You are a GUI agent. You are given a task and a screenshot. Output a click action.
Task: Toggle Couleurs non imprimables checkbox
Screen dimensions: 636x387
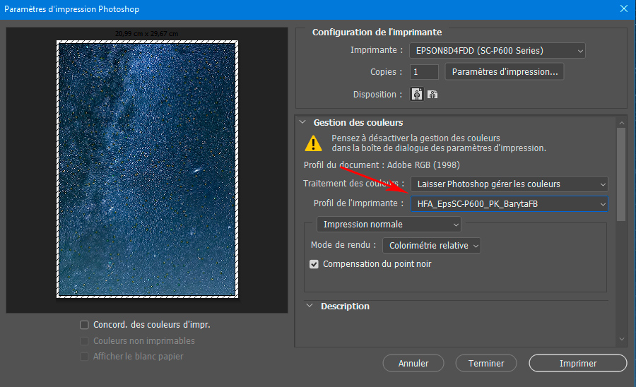(x=85, y=341)
